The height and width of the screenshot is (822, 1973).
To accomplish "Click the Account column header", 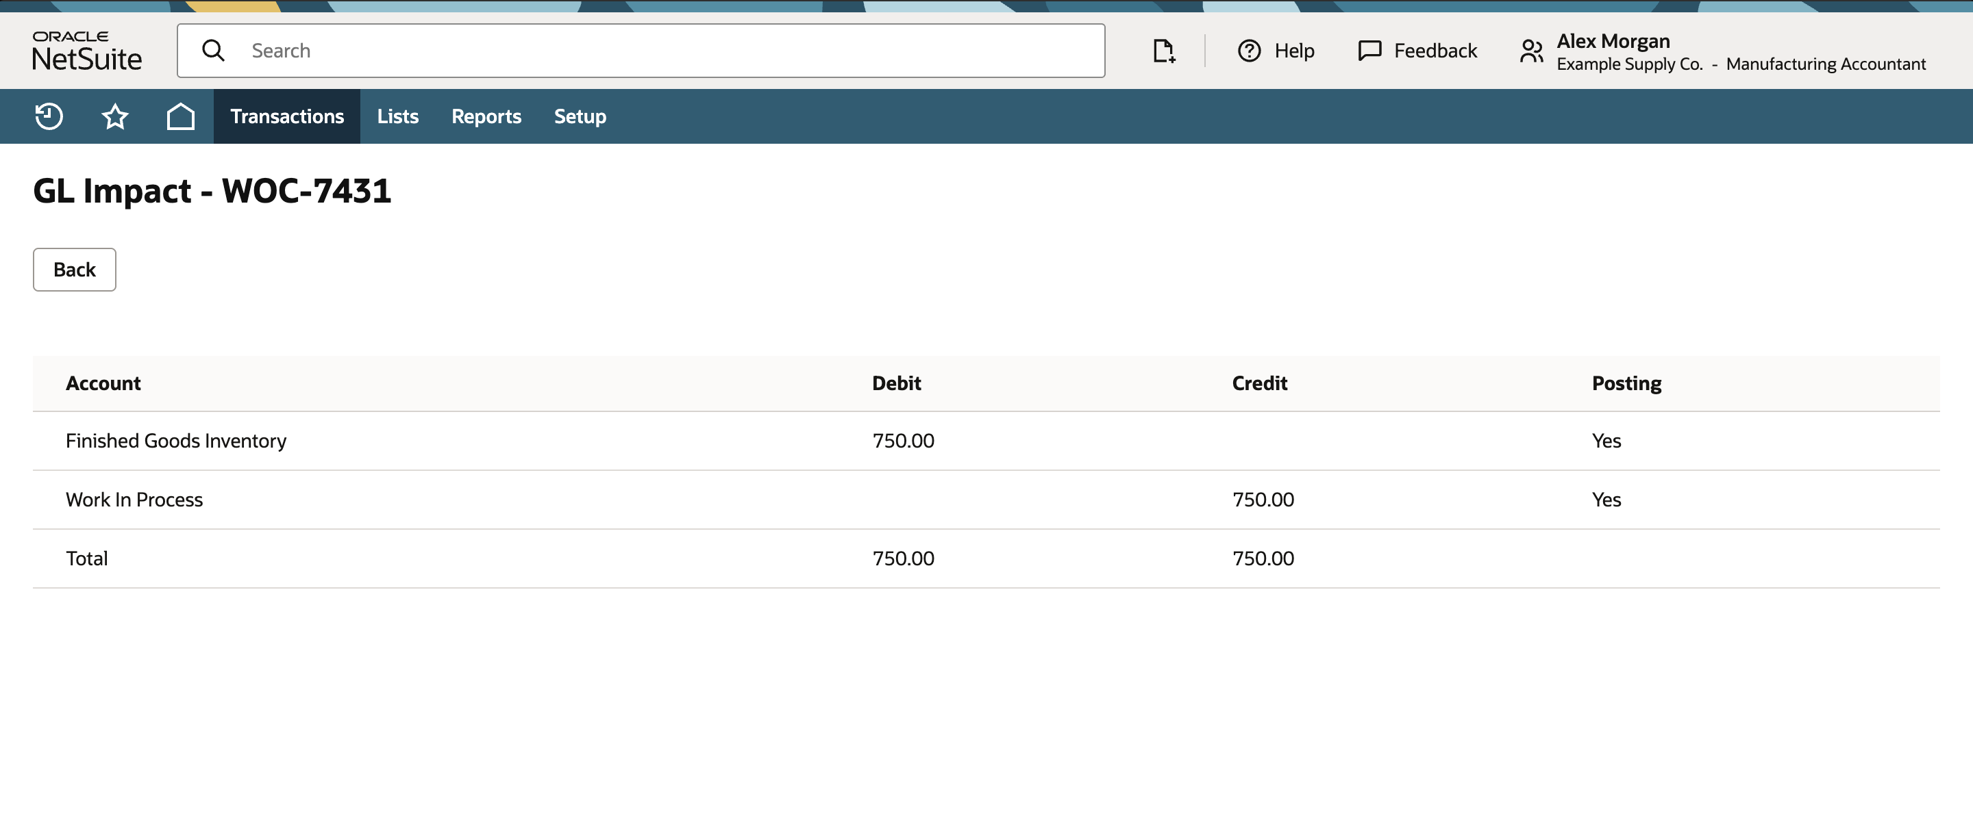I will (x=103, y=383).
